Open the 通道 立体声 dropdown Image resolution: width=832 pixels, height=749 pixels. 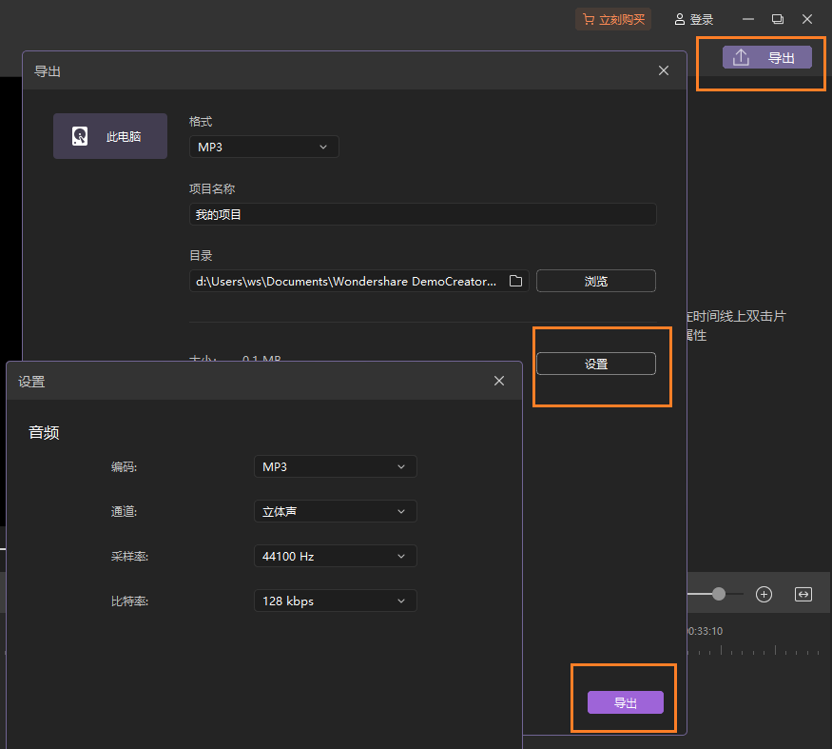335,511
